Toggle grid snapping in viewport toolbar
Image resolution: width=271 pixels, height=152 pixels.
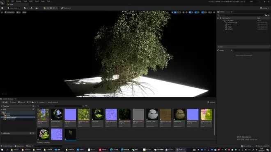coord(191,12)
